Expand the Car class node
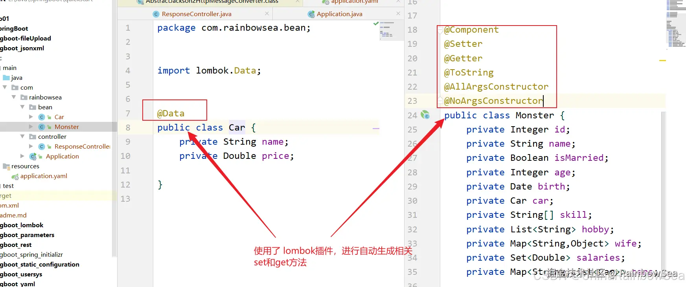The image size is (686, 287). coord(31,117)
